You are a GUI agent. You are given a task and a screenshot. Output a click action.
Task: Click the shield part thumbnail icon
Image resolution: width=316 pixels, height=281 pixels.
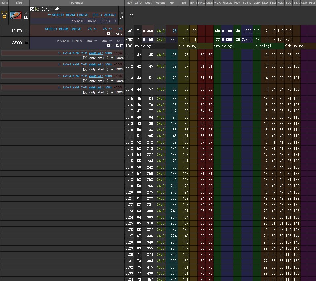click(x=15, y=15)
